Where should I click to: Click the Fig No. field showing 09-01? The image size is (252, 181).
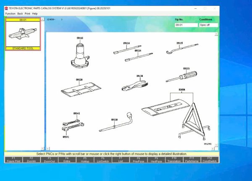pos(186,25)
